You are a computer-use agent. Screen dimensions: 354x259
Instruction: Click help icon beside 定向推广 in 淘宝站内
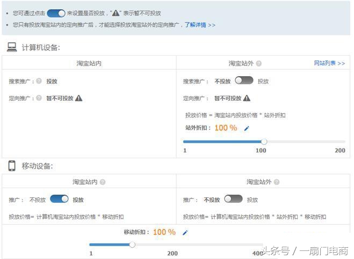[39, 98]
